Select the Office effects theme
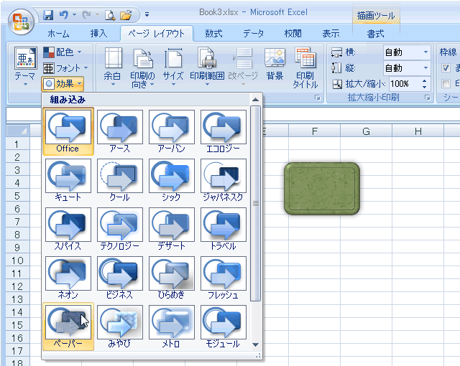Viewport: 460px width, 366px height. coord(68,131)
